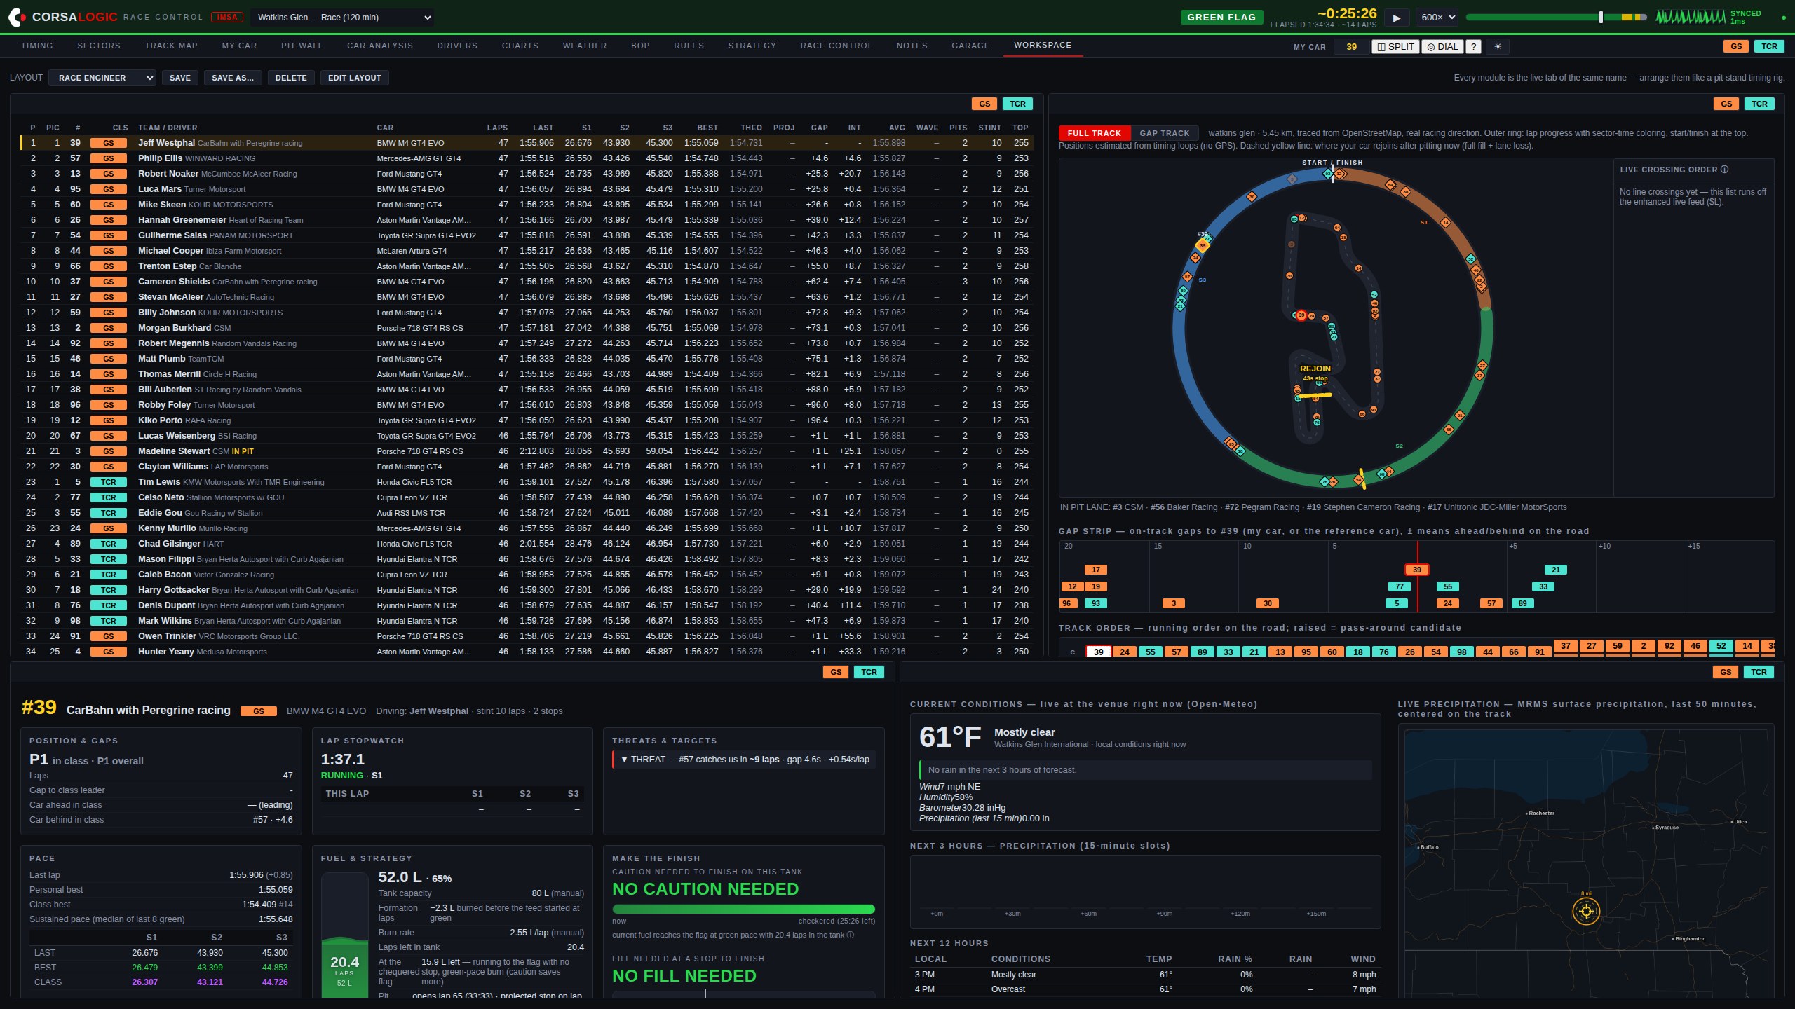Image resolution: width=1795 pixels, height=1009 pixels.
Task: Select Philip Ellis row in timing table
Action: pyautogui.click(x=527, y=158)
